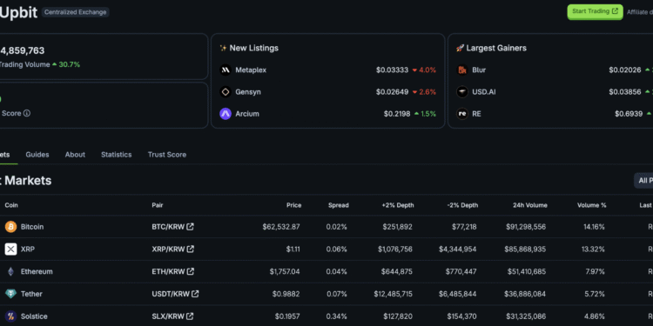Click the Upbit title heading

click(19, 13)
